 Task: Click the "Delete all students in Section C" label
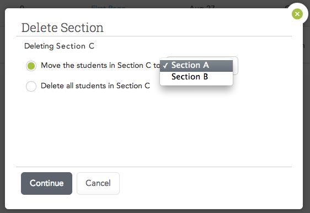tap(95, 86)
